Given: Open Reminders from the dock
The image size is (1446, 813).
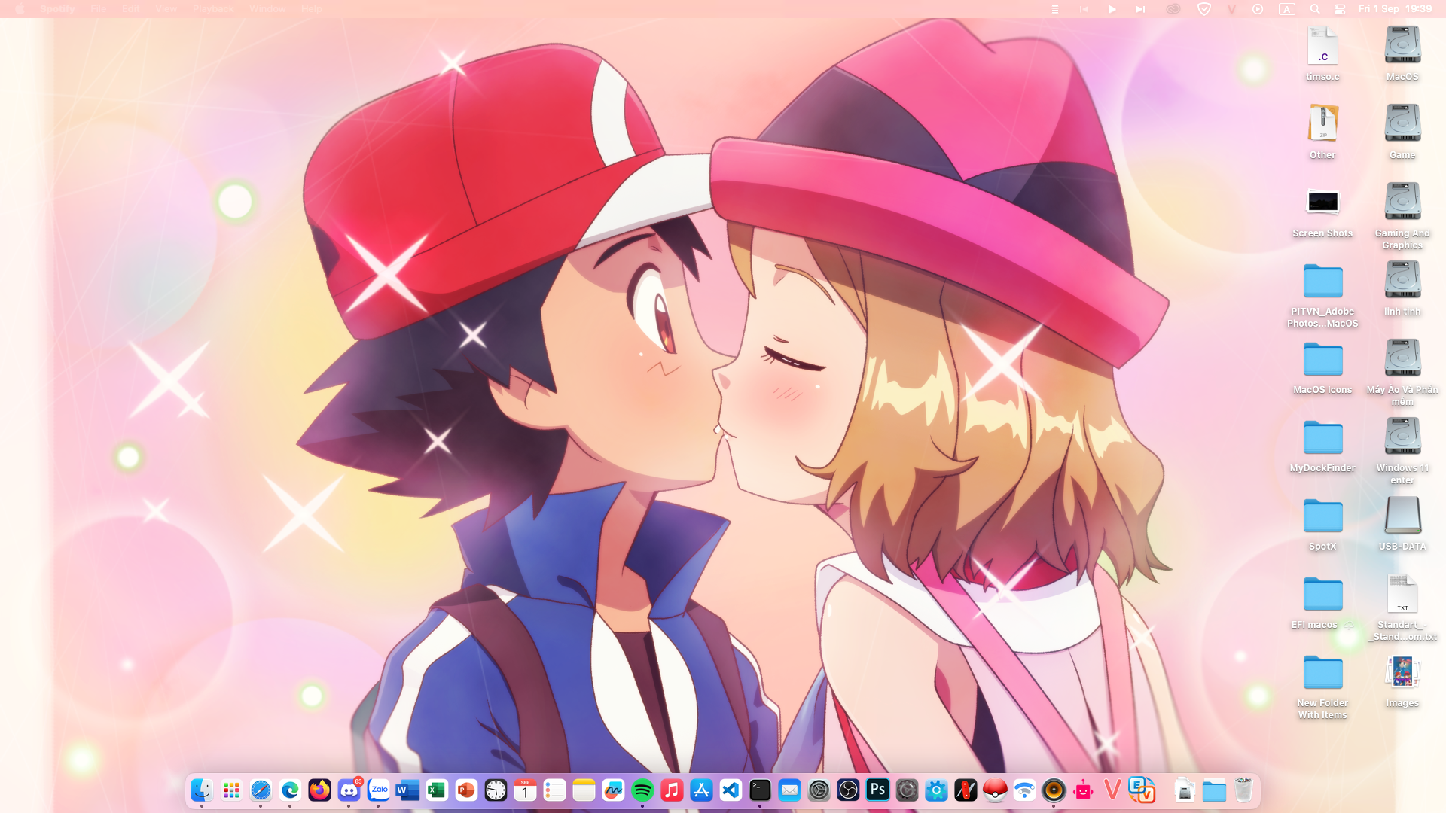Looking at the screenshot, I should pos(554,790).
